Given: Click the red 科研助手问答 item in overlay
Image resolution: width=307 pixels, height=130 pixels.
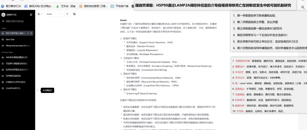Looking at the screenshot, I should pyautogui.click(x=243, y=61).
